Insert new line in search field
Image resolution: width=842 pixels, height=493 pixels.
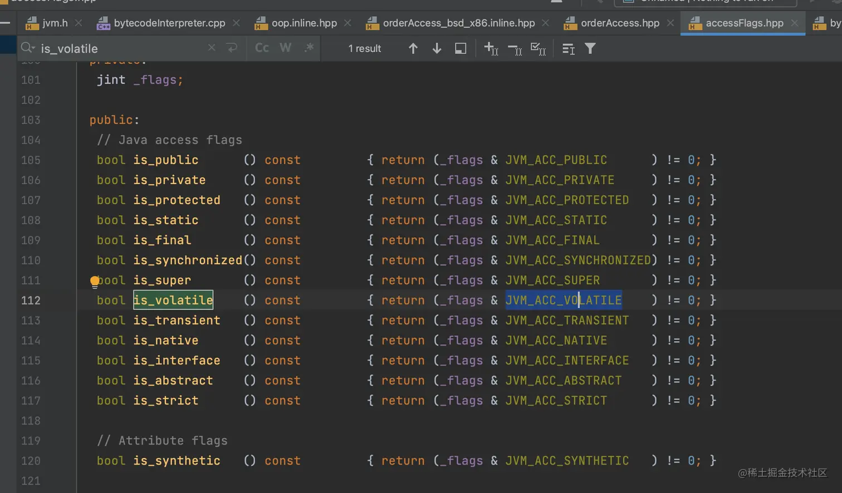click(232, 48)
